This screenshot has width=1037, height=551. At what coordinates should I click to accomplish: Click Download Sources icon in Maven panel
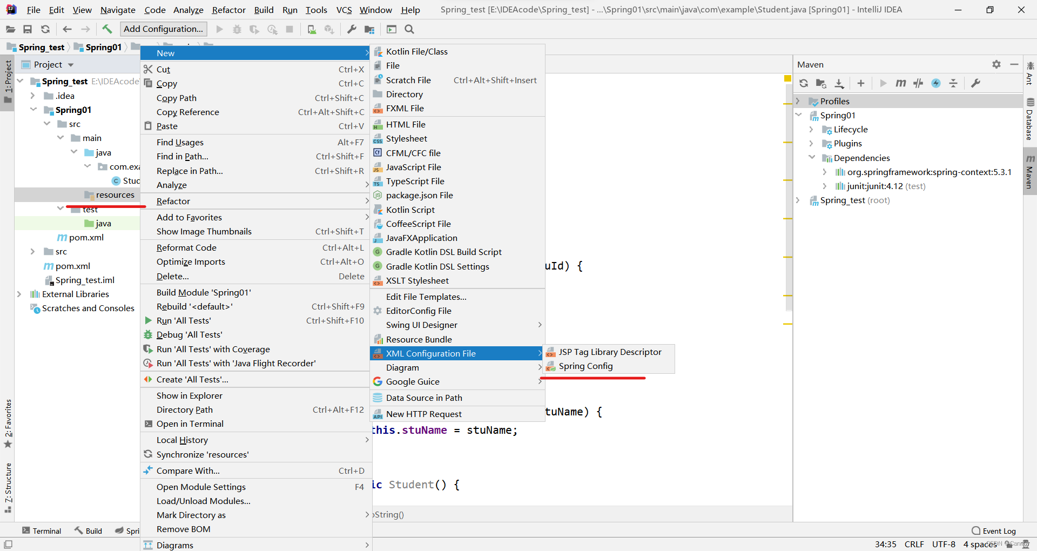pos(839,83)
